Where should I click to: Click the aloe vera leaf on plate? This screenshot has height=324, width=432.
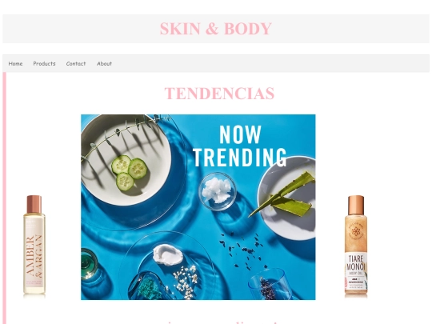pyautogui.click(x=282, y=195)
